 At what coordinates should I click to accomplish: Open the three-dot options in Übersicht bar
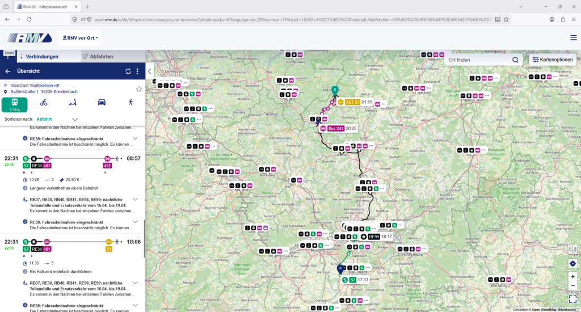(x=137, y=71)
